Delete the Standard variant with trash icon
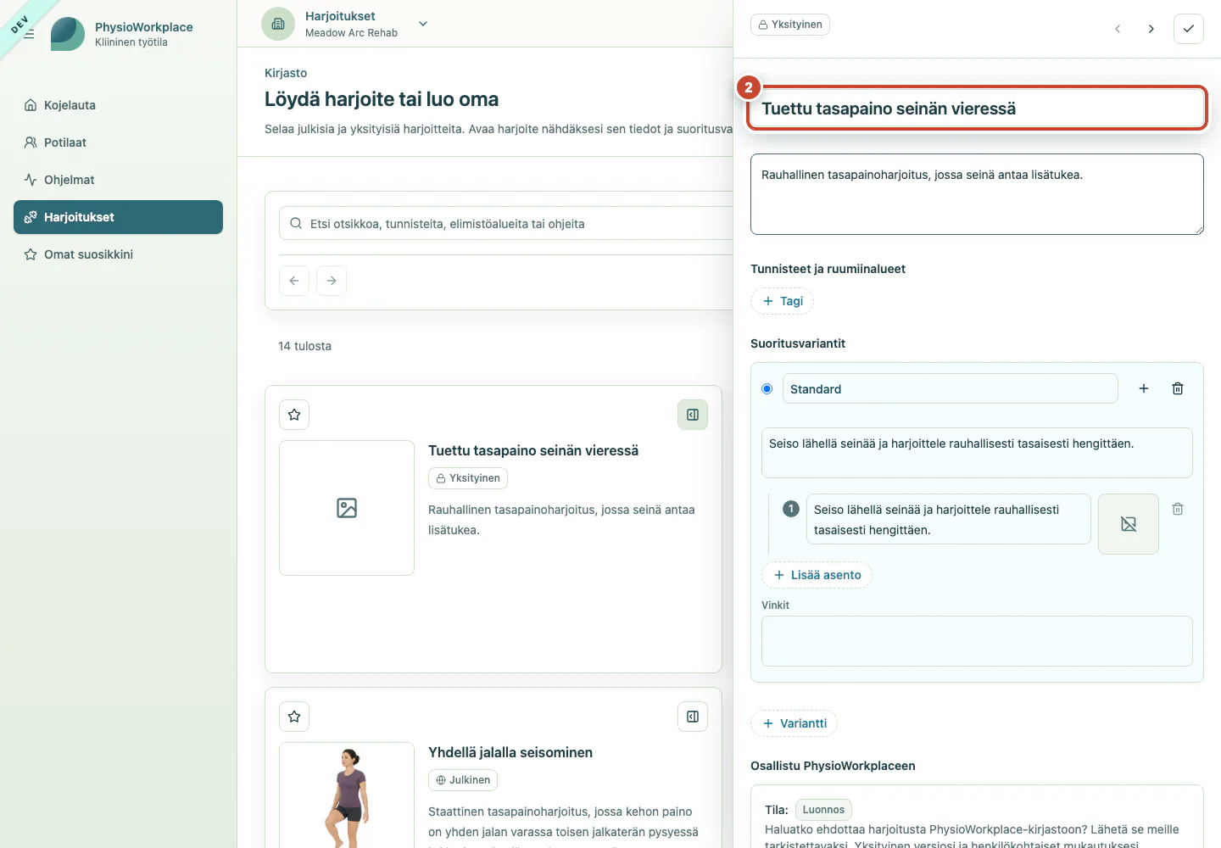 [1178, 388]
